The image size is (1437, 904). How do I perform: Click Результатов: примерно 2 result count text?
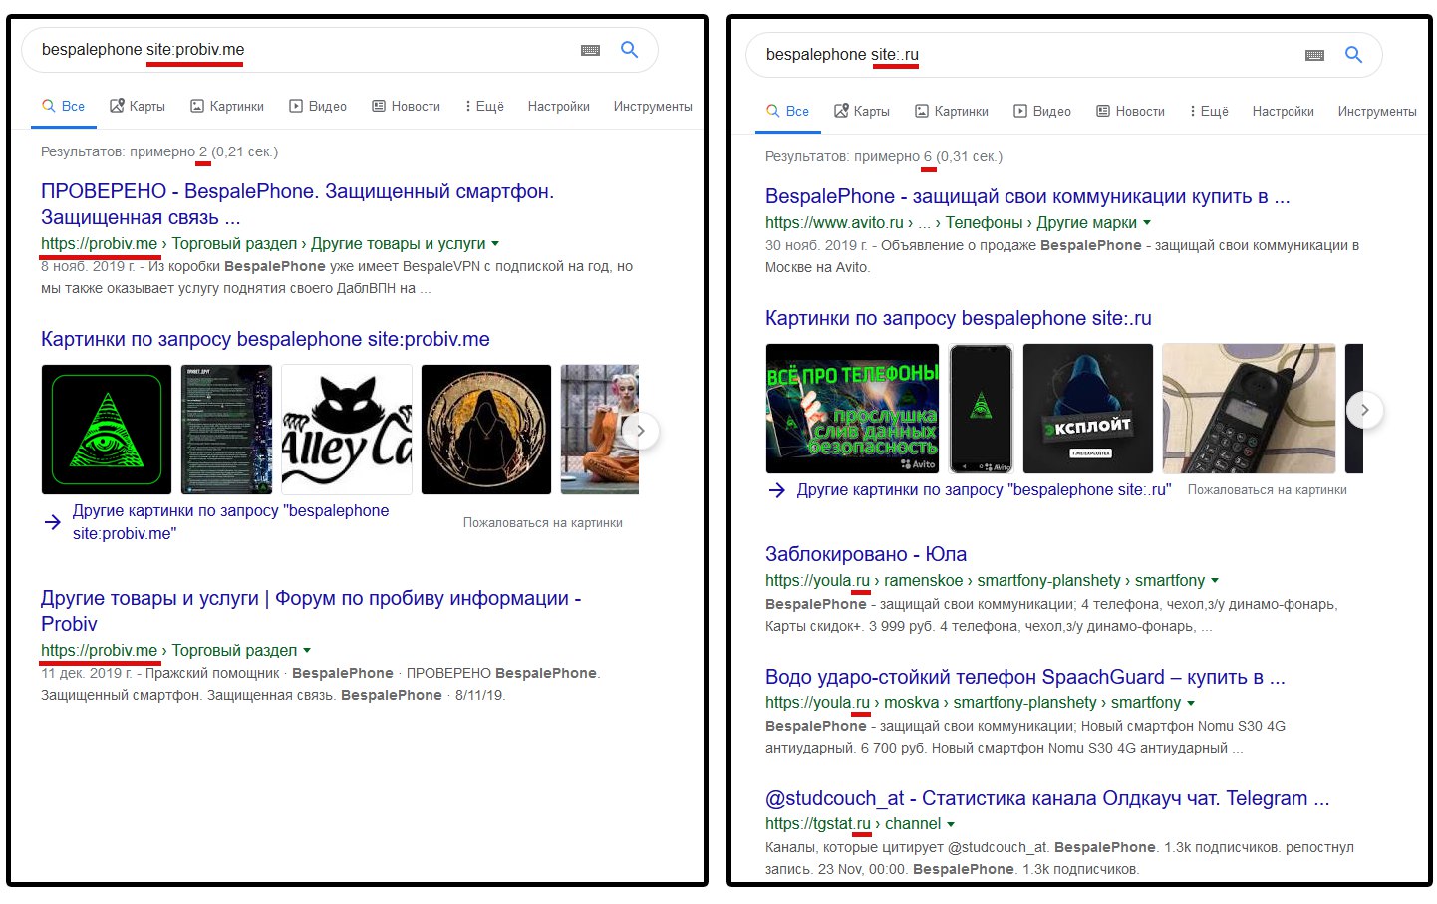159,151
